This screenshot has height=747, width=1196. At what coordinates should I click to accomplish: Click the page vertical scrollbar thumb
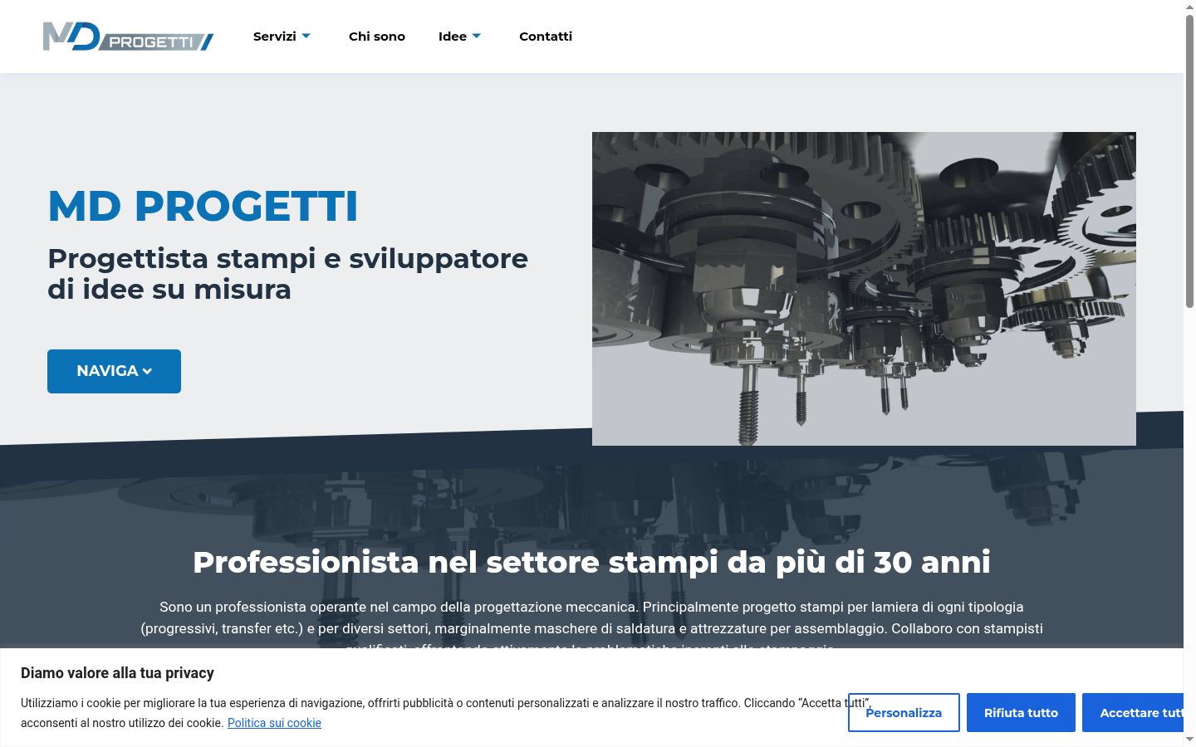[1189, 162]
